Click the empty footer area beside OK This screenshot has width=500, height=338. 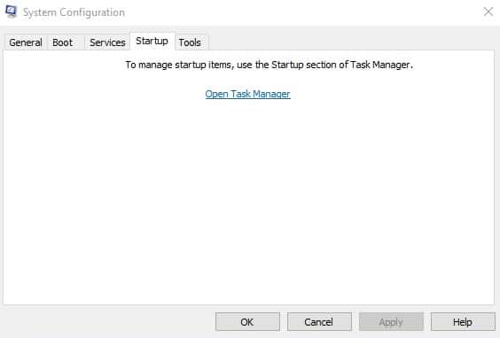[108, 322]
